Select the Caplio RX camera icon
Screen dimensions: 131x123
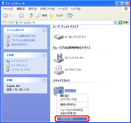pyautogui.click(x=59, y=91)
